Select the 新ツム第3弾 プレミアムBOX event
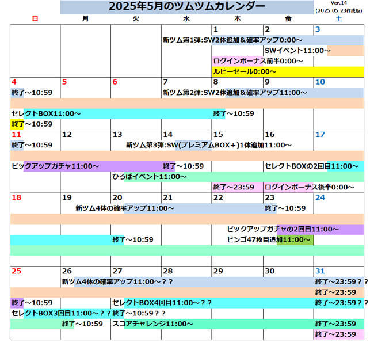The height and width of the screenshot is (350, 374). point(208,145)
